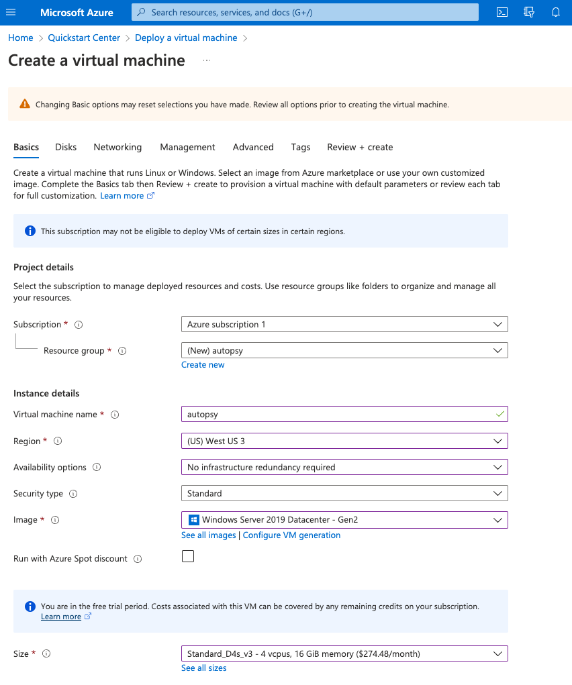Open the Size dropdown showing Standard_D4s_v3
This screenshot has height=685, width=572.
click(344, 654)
